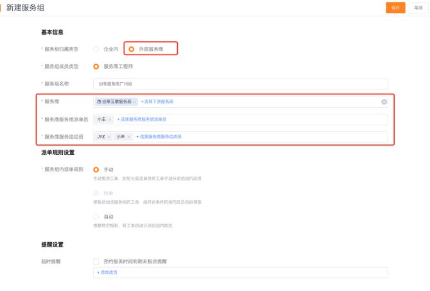Select 企业内 service group type

(96, 49)
